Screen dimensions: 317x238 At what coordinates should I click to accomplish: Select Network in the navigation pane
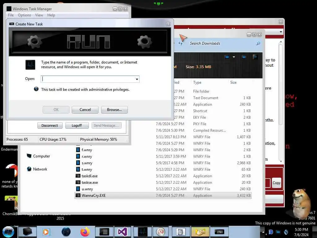point(37,169)
